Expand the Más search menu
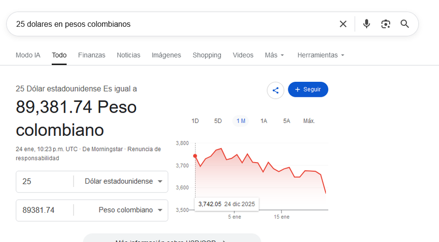Viewport: 439px width, 242px height. 274,55
